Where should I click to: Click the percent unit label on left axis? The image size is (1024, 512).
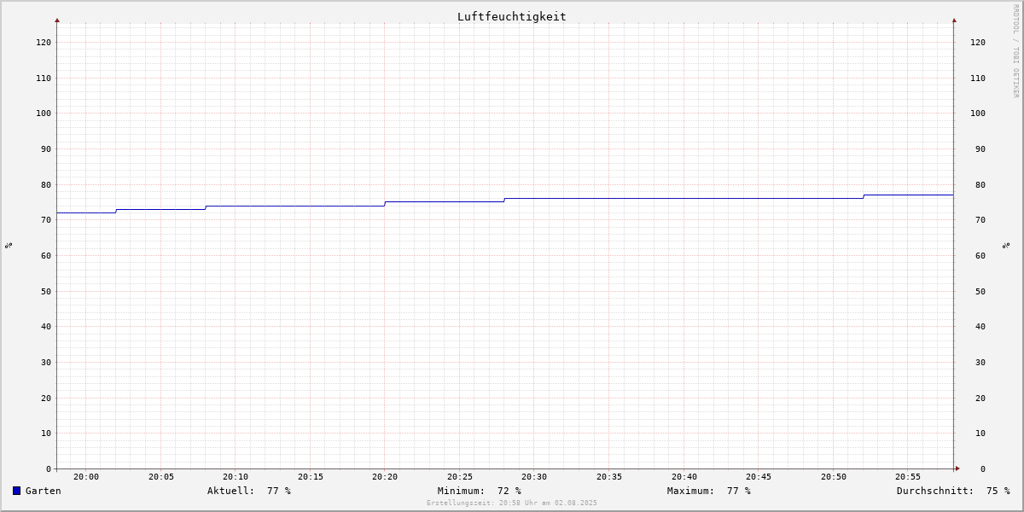point(9,246)
